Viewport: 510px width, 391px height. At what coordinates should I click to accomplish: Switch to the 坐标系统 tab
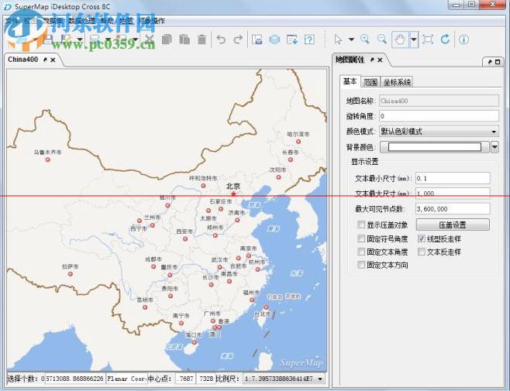(x=397, y=82)
